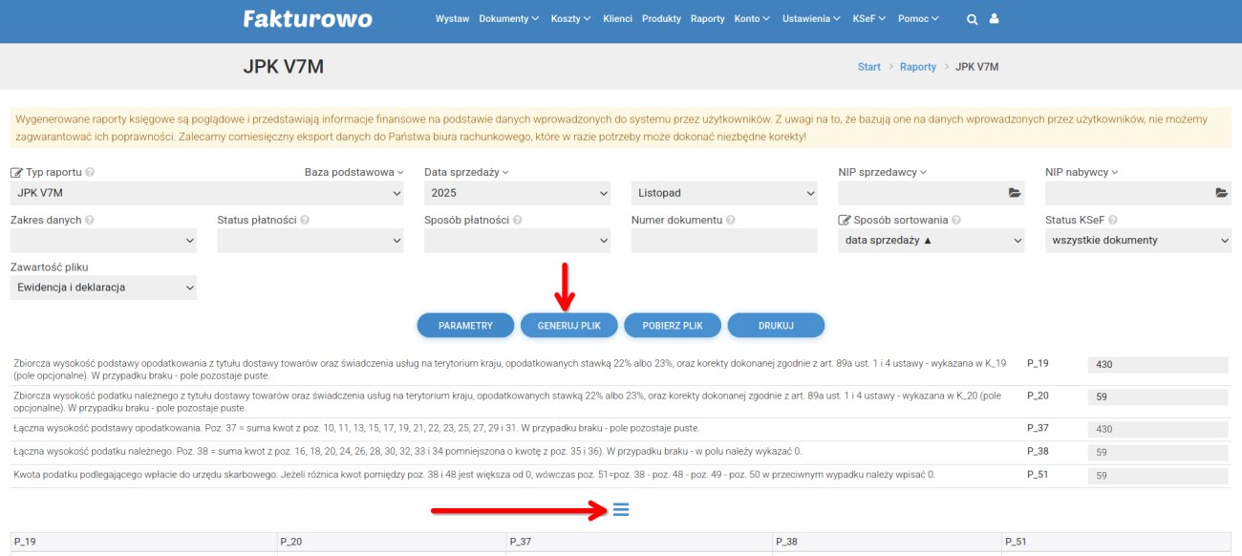1242x556 pixels.
Task: Click folder icon in NIP nabywcy field
Action: click(1221, 193)
